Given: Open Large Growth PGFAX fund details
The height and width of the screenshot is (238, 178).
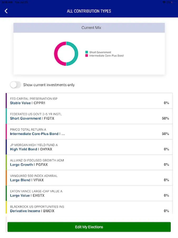Looking at the screenshot, I should coord(79,162).
